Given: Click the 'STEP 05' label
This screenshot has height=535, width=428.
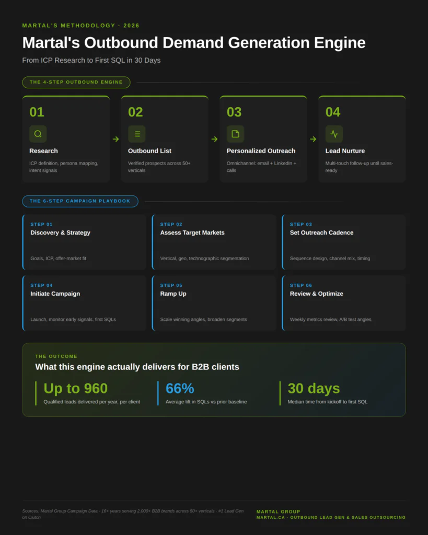Looking at the screenshot, I should click(x=171, y=285).
